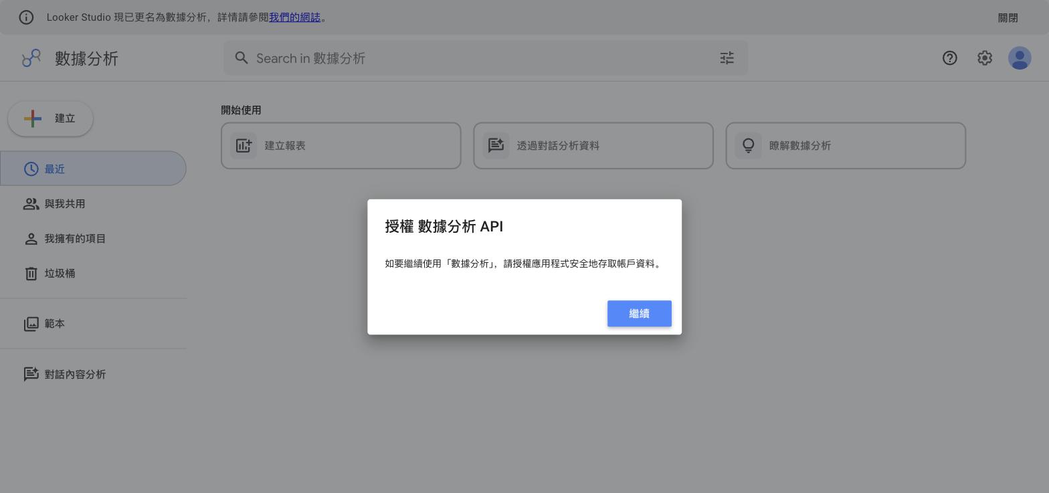Open the help icon
1049x493 pixels.
pyautogui.click(x=949, y=58)
